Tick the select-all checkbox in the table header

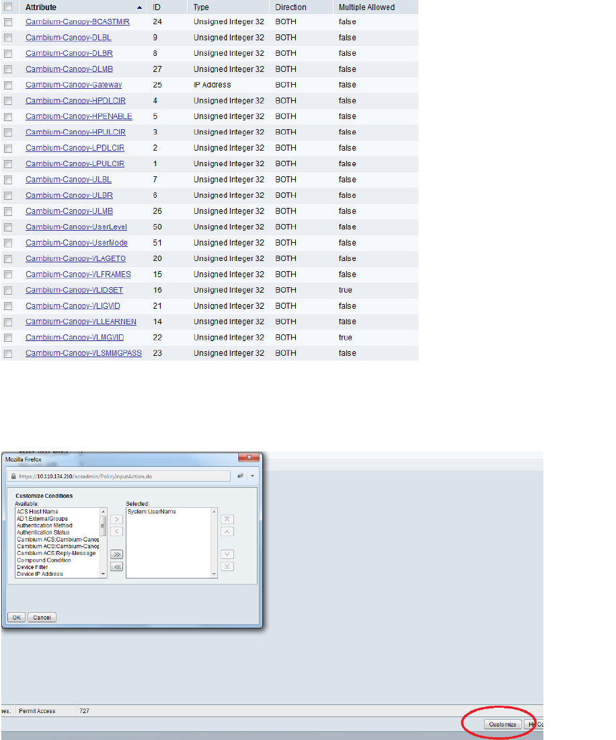pyautogui.click(x=8, y=7)
